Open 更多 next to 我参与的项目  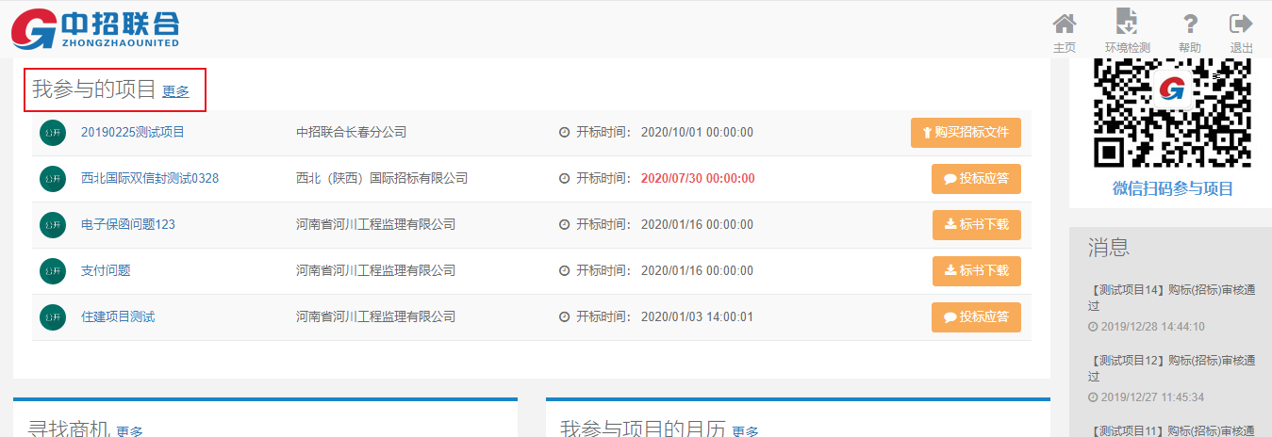[175, 91]
